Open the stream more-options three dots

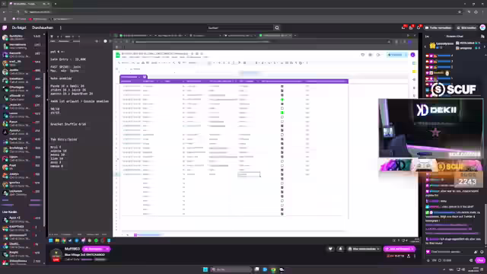(x=415, y=256)
